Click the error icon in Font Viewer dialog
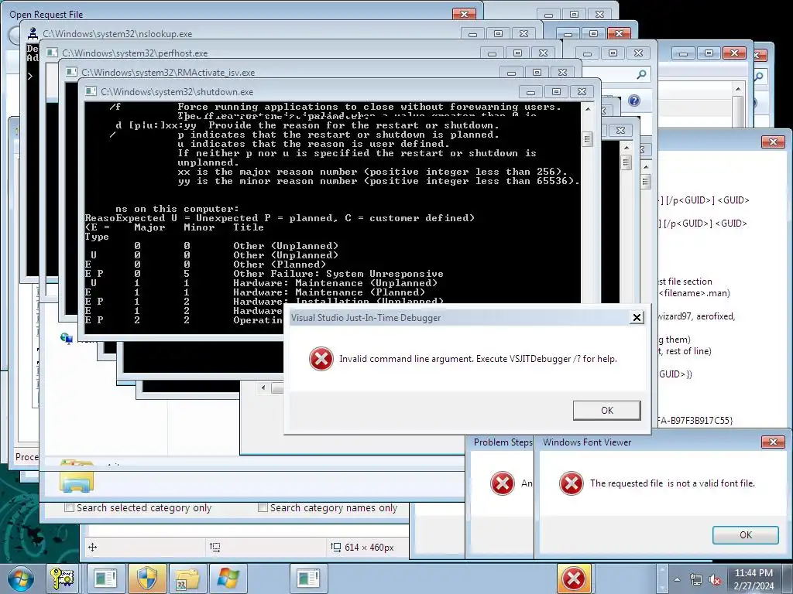 point(571,483)
